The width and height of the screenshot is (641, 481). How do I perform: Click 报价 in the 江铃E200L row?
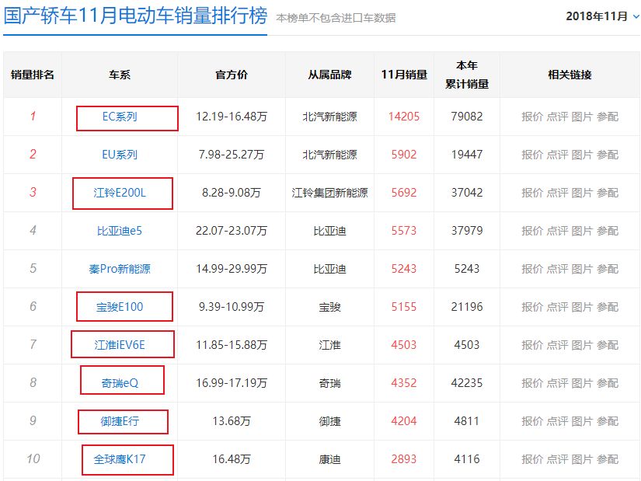532,193
